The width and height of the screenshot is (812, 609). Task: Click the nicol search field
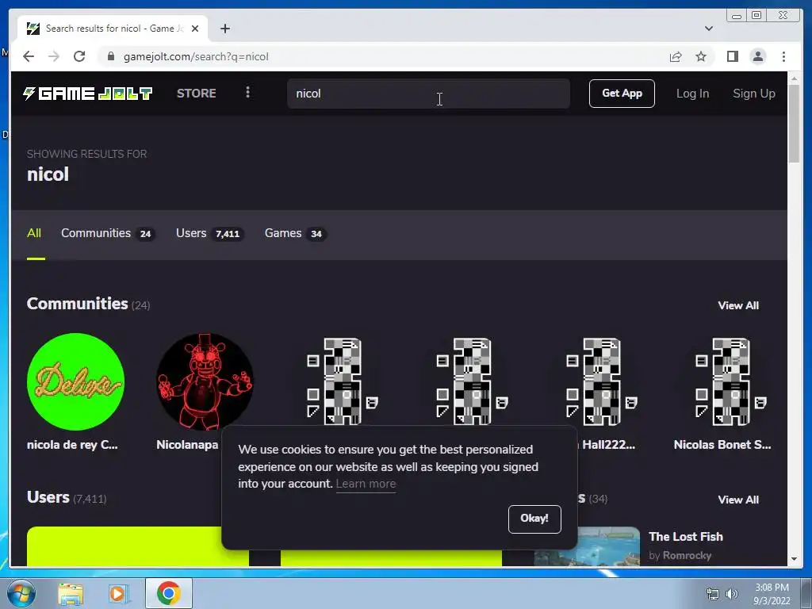(428, 94)
